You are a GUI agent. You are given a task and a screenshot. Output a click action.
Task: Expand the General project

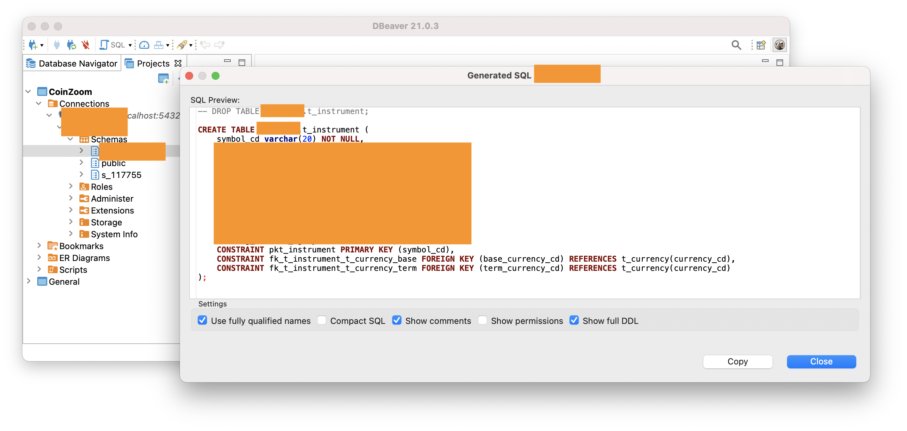(29, 281)
